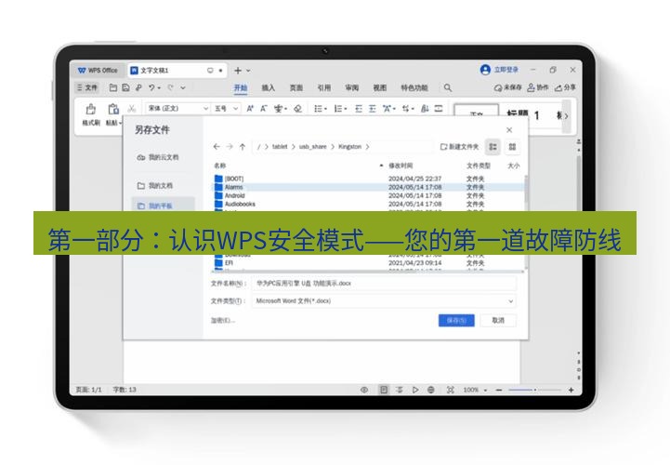
Task: Click the eraser clear formatting icon
Action: [x=297, y=109]
